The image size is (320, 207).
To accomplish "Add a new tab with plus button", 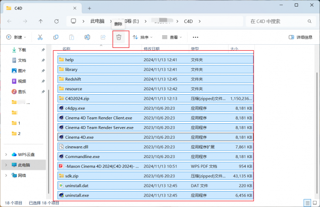I will (x=90, y=8).
